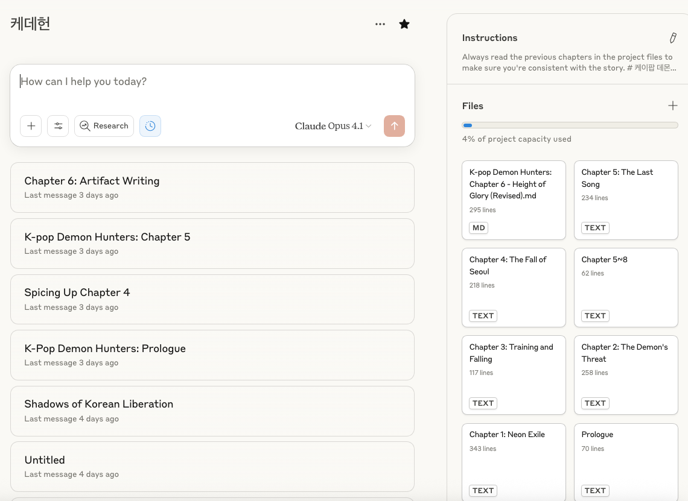Open the tool settings sliders icon
This screenshot has height=501, width=688.
(58, 126)
